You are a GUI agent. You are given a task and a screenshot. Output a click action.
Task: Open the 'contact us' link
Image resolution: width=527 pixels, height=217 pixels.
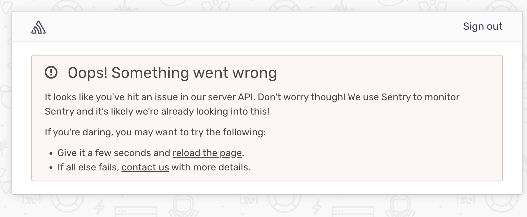(145, 167)
